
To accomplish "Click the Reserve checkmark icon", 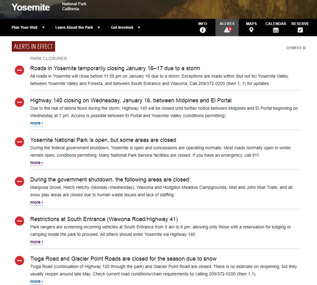I will (300, 30).
